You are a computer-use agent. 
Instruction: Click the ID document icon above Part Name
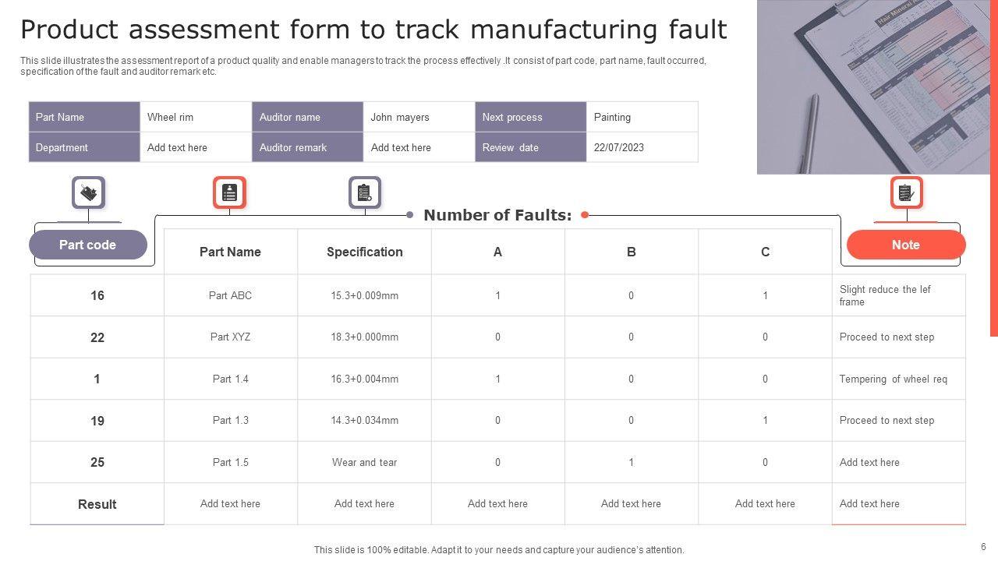click(229, 192)
